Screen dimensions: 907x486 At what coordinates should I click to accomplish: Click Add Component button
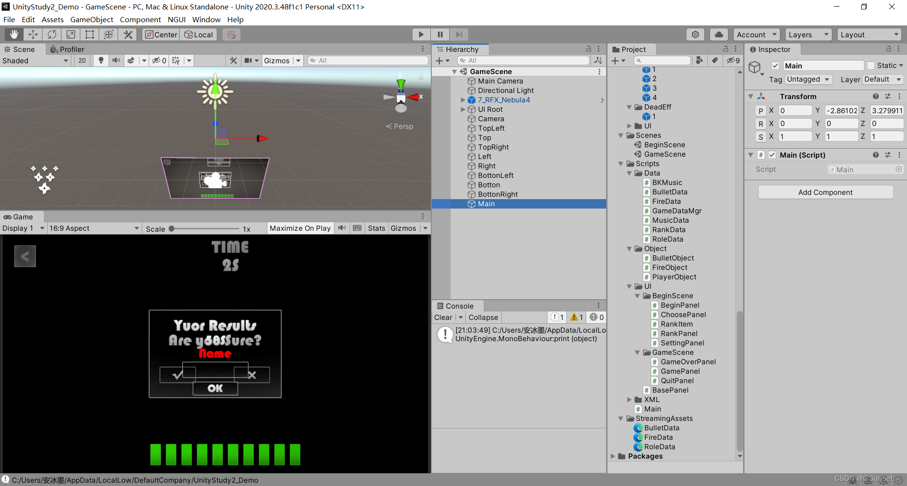tap(825, 192)
